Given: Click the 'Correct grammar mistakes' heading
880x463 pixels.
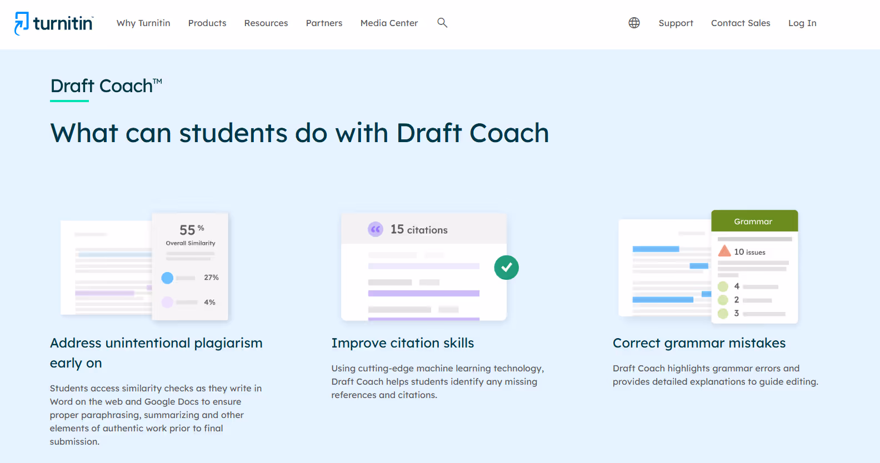Looking at the screenshot, I should [x=699, y=343].
